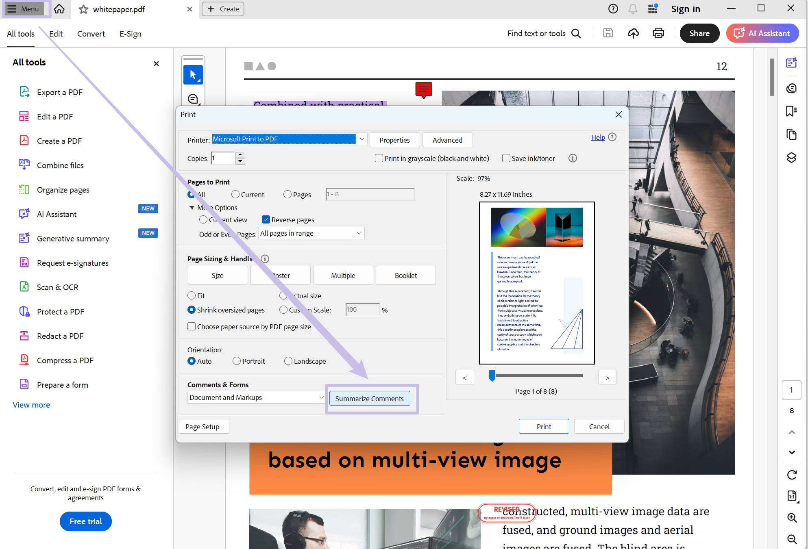Open generative summary panel icon on right rail
Viewport: 808px width, 549px height.
pyautogui.click(x=791, y=63)
